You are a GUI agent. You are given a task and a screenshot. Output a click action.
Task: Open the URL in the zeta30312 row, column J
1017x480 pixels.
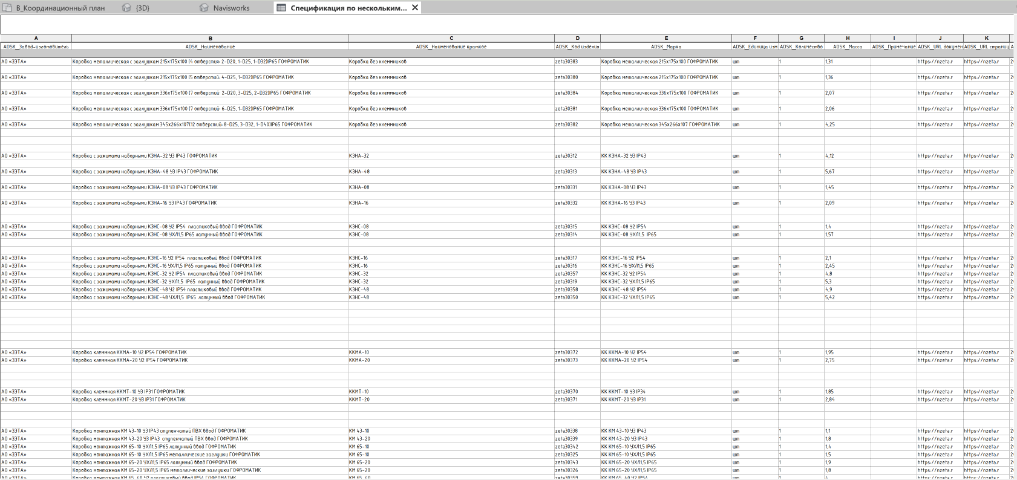935,156
